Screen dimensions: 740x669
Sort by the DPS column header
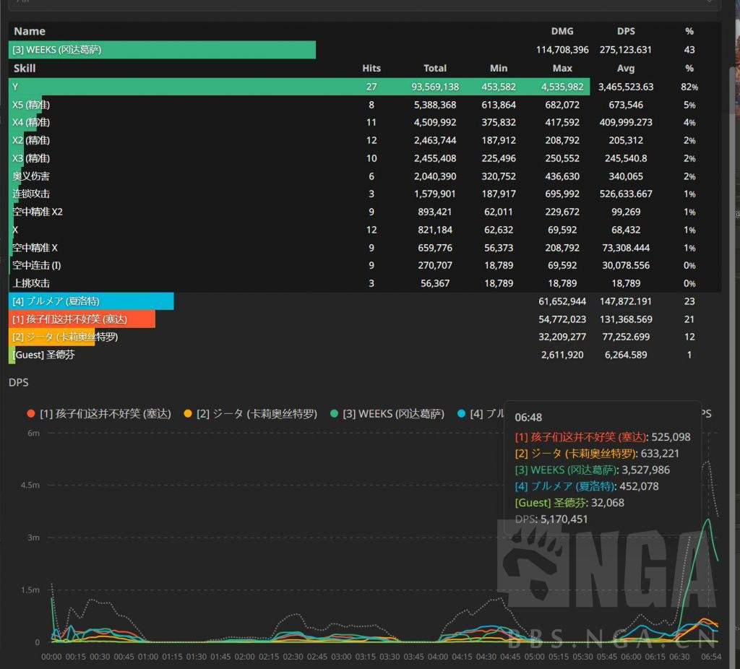pyautogui.click(x=626, y=31)
